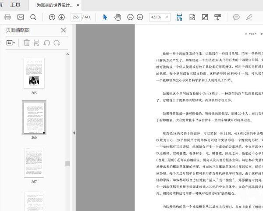Switch to the 工具 tab
Image resolution: width=263 pixels, height=211 pixels.
point(15,5)
